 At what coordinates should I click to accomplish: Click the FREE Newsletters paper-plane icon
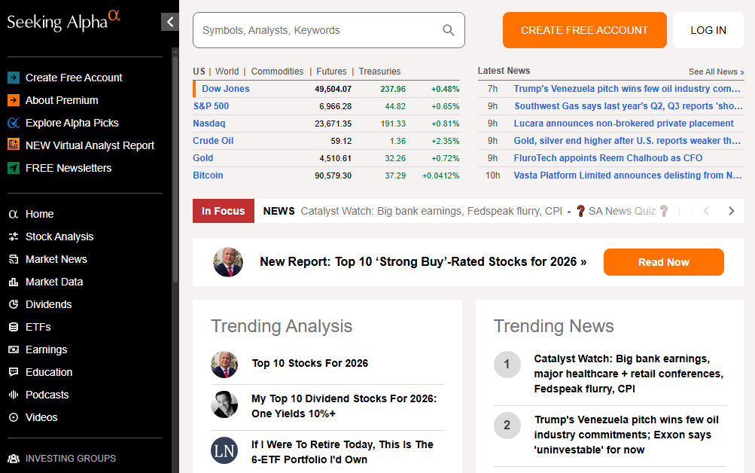(x=13, y=167)
